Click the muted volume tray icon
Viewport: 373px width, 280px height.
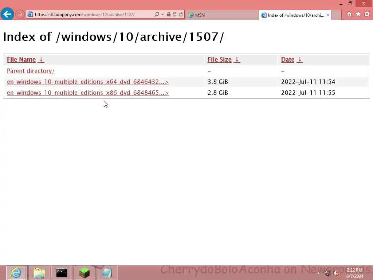click(336, 273)
